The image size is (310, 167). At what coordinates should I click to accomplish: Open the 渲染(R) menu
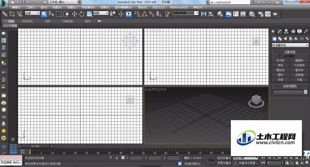coord(142,7)
